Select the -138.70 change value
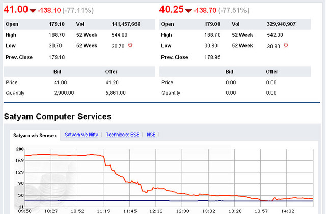326x214 pixels. (205, 10)
